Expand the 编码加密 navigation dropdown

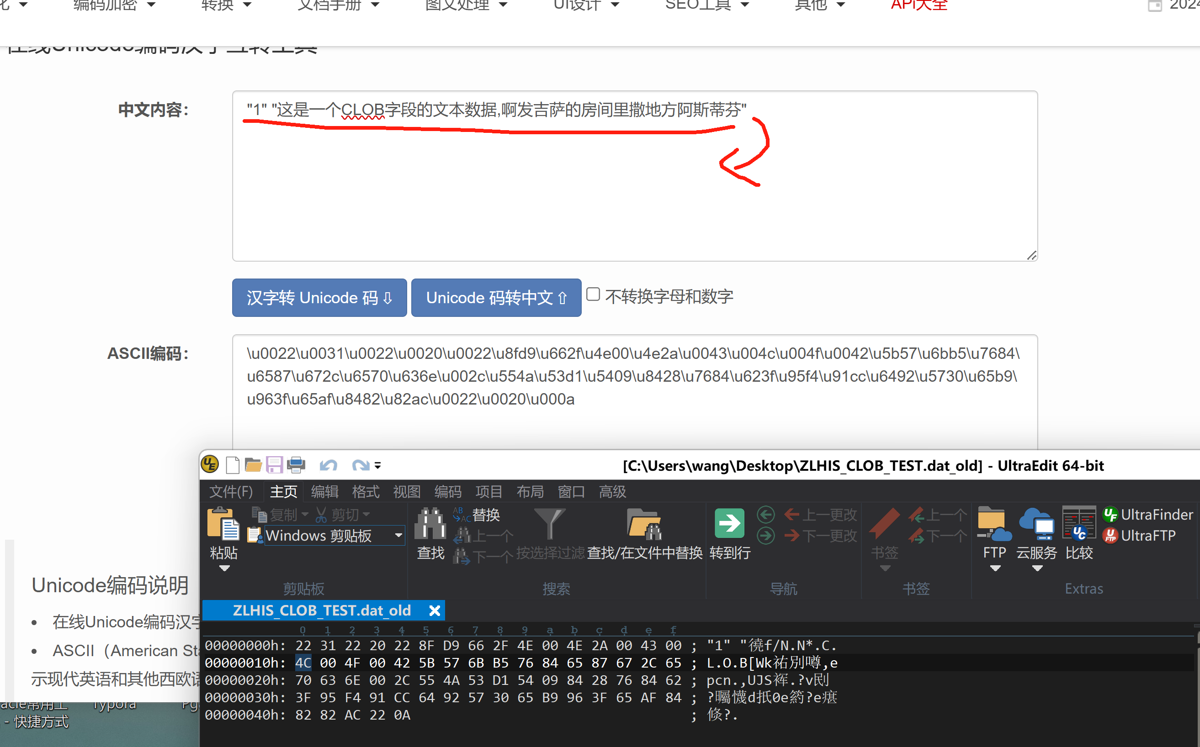[x=114, y=5]
